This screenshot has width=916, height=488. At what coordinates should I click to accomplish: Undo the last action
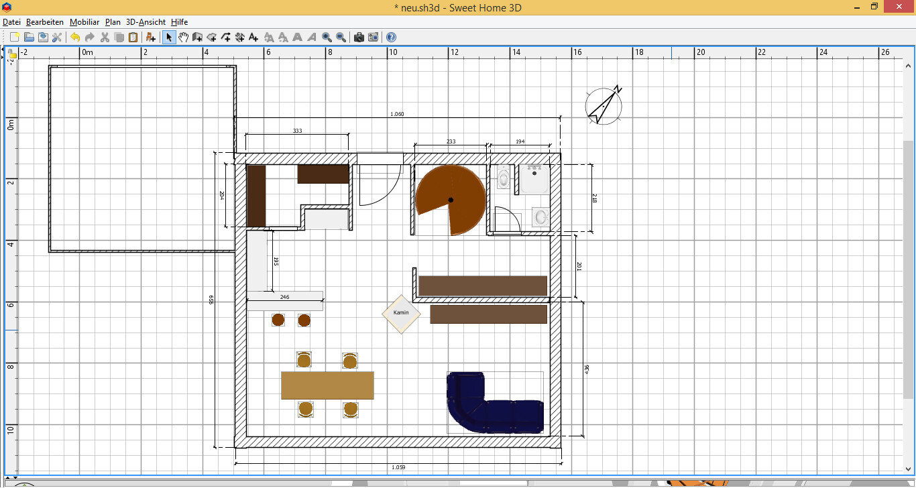[75, 38]
